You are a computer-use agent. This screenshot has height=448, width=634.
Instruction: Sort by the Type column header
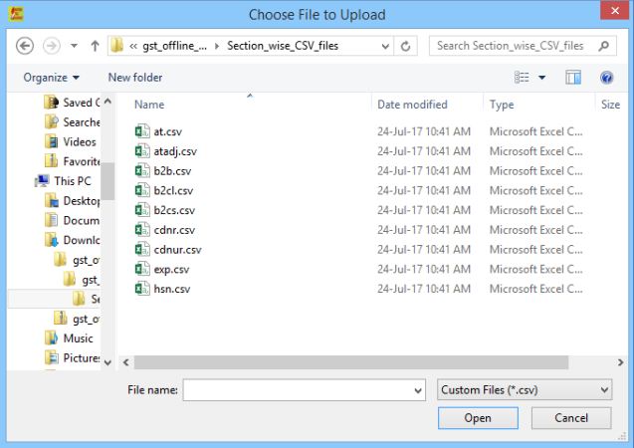(502, 105)
